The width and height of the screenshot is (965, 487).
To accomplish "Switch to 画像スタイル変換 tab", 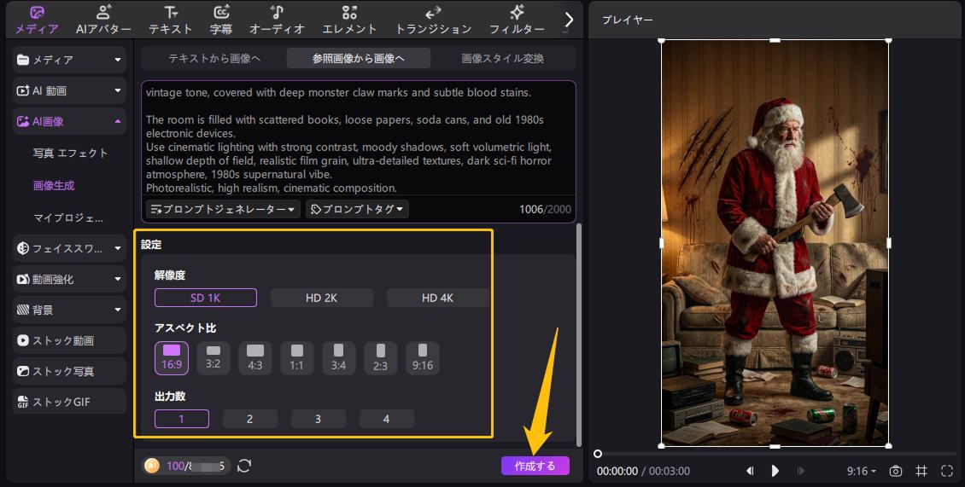I will (x=503, y=58).
